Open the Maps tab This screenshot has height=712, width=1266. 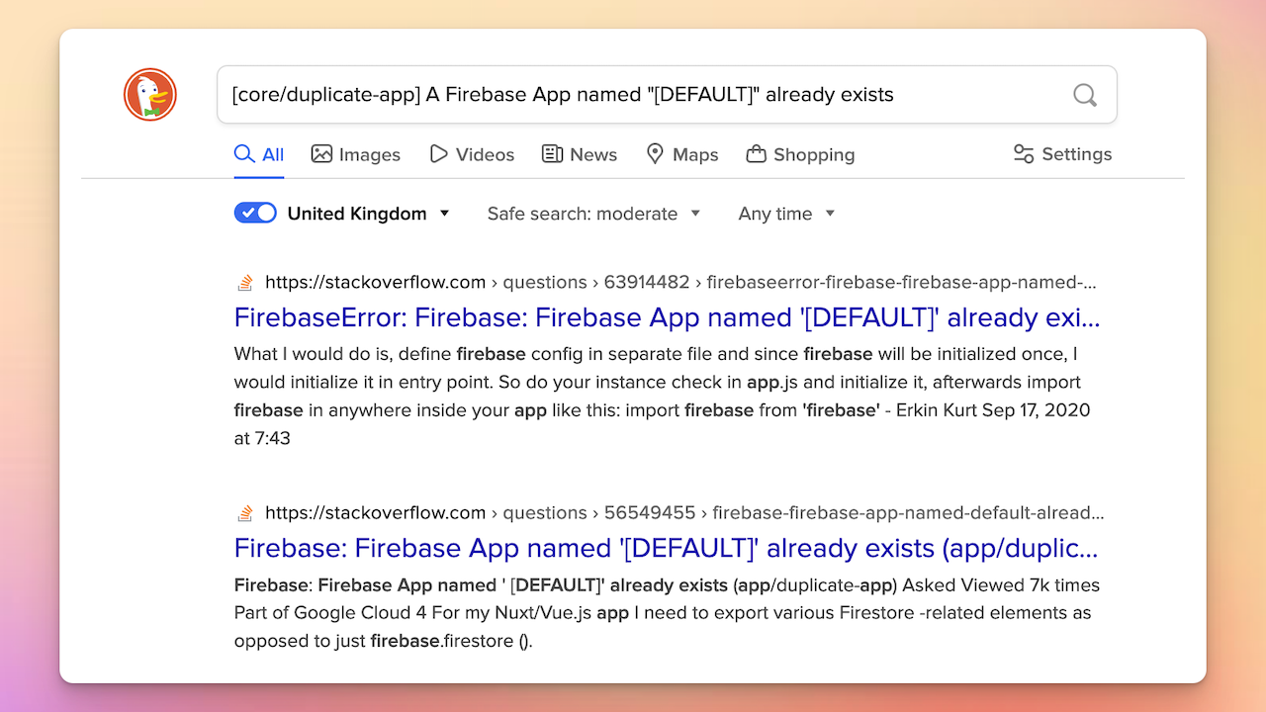[682, 154]
